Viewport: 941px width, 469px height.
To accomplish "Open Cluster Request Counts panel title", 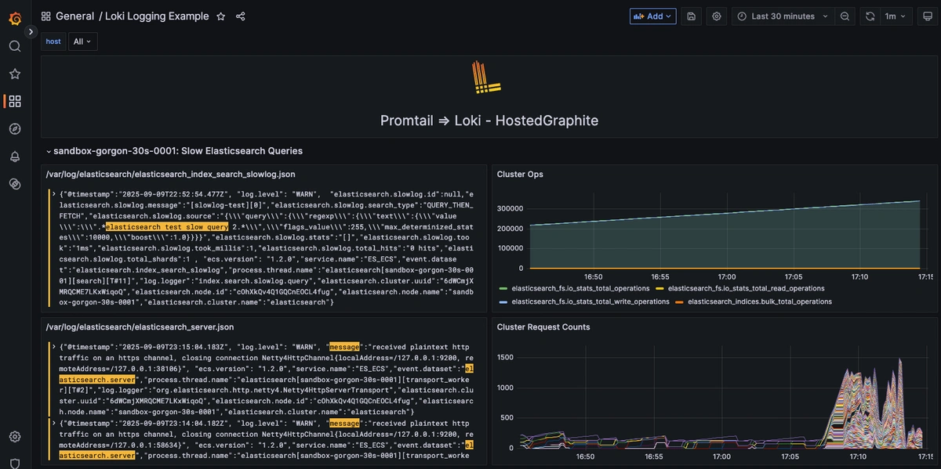I will [543, 327].
